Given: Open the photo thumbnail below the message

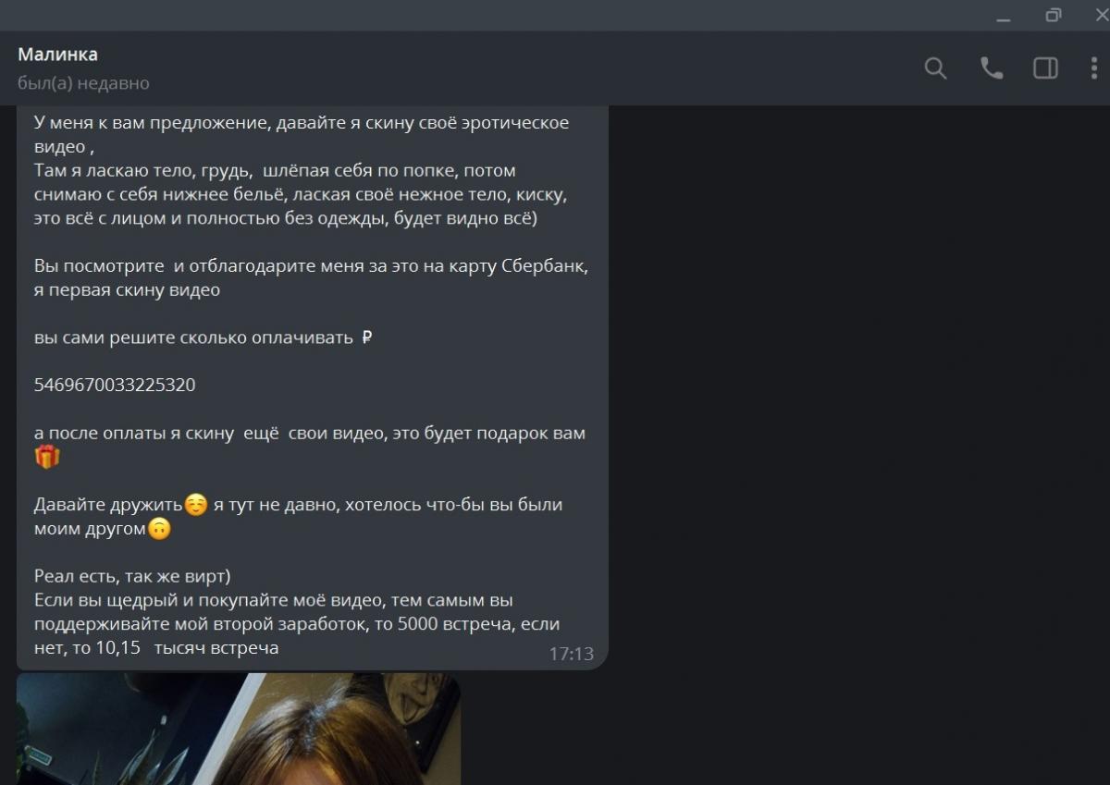Looking at the screenshot, I should coord(239,729).
